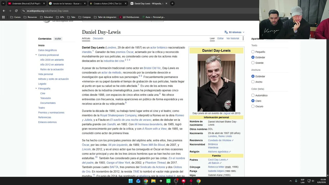Click the microphone tray icon

point(296,181)
